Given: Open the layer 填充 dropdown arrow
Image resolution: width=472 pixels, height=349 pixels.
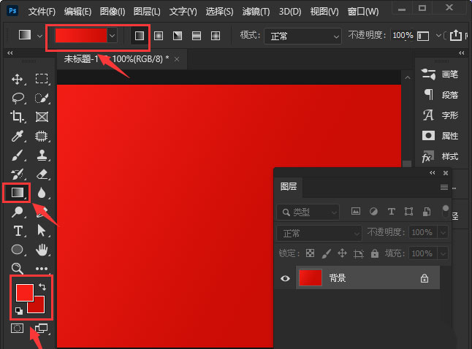Looking at the screenshot, I should (x=443, y=253).
